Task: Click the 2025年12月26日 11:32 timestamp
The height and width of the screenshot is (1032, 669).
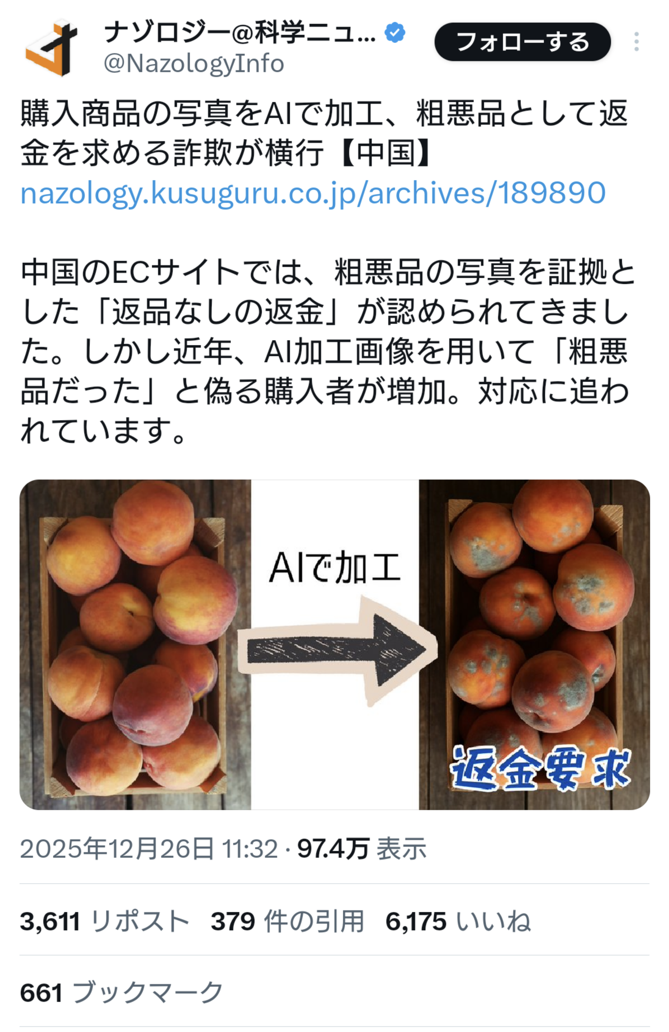Action: click(149, 849)
